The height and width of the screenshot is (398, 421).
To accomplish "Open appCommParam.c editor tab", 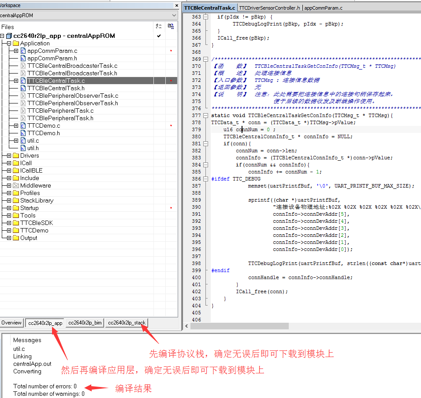I will point(323,8).
